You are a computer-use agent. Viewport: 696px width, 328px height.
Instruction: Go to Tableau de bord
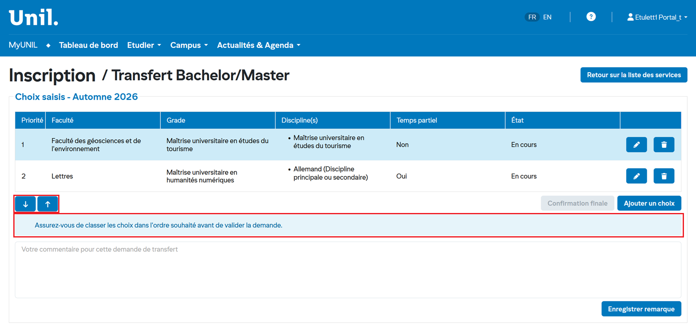pyautogui.click(x=89, y=45)
